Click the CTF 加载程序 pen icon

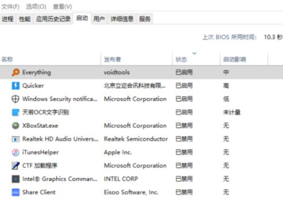pyautogui.click(x=16, y=166)
